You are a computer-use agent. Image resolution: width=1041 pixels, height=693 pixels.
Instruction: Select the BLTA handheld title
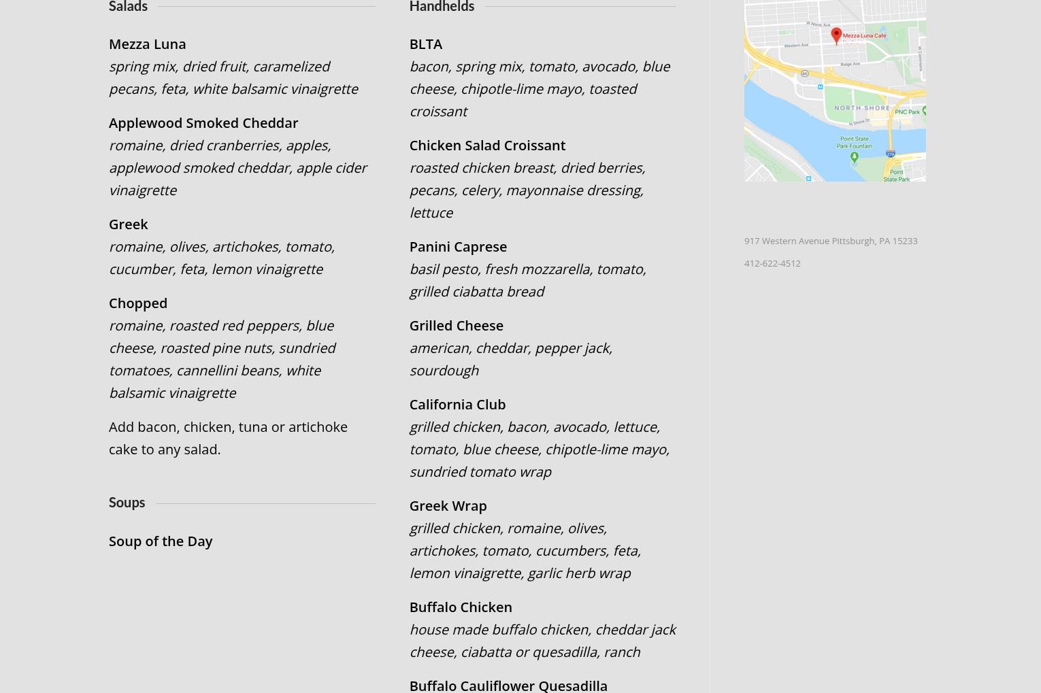pyautogui.click(x=426, y=44)
